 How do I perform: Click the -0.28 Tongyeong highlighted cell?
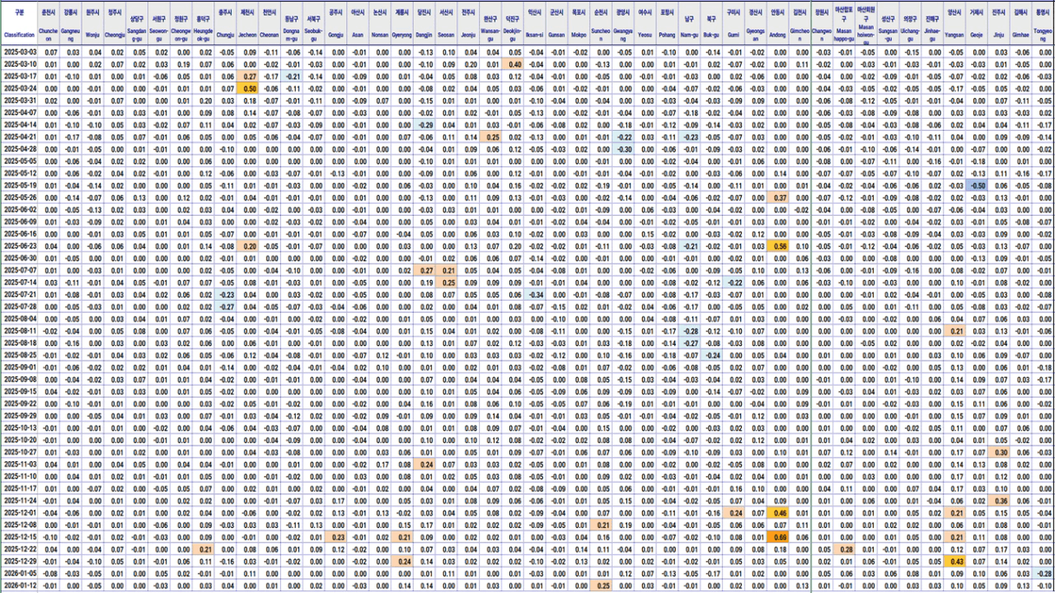(1044, 574)
